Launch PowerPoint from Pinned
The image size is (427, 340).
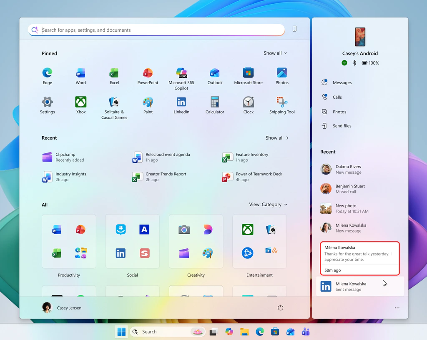[148, 76]
